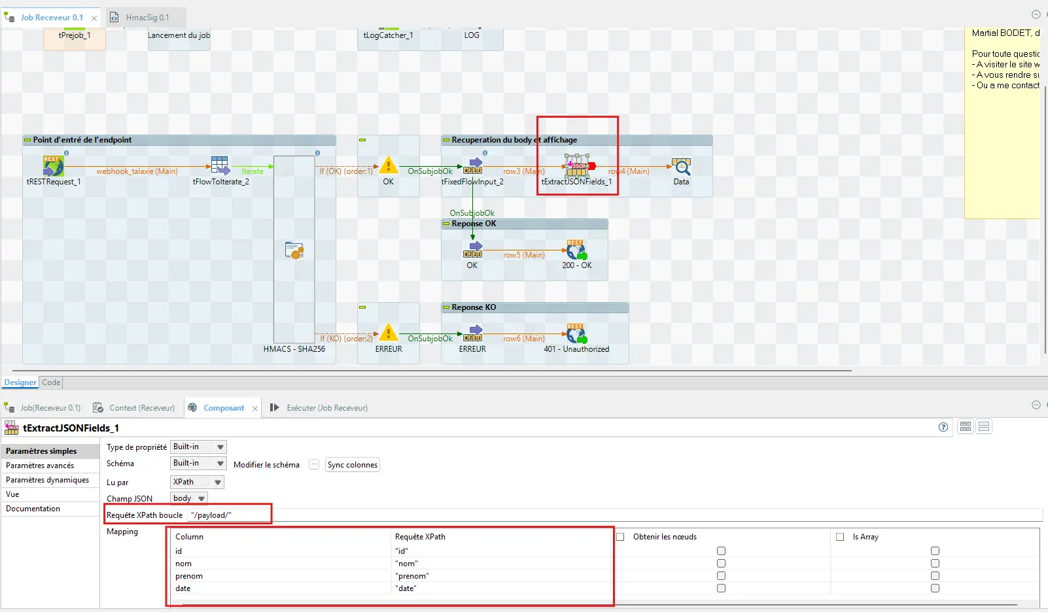This screenshot has width=1048, height=612.
Task: Select the tExtractJSONFields_1 component on canvas
Action: tap(577, 166)
